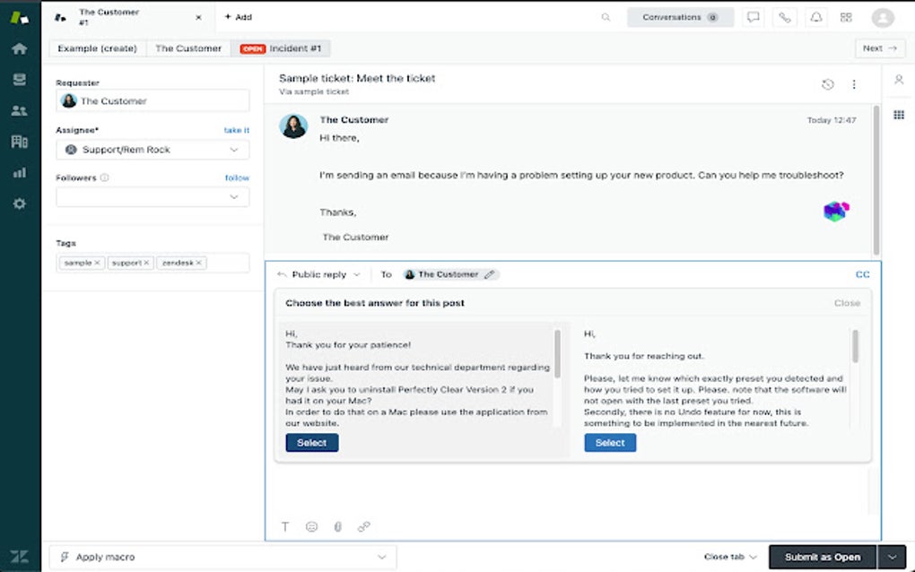915x572 pixels.
Task: Remove the support tag
Action: [x=146, y=263]
